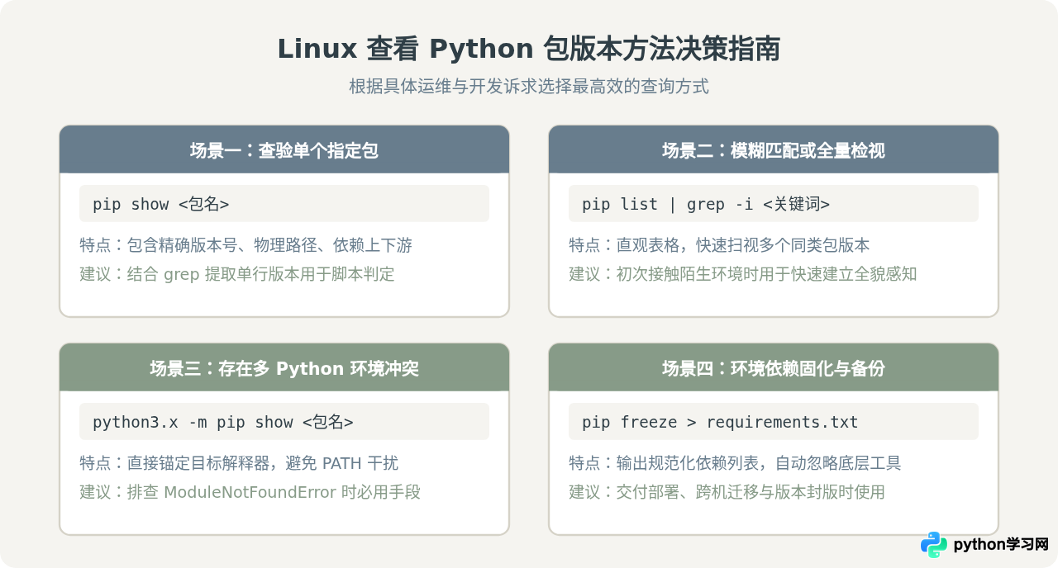Click the line '特点：直接锚定目标解释器，避免 PATH 干扰'
This screenshot has width=1058, height=568.
[x=239, y=463]
